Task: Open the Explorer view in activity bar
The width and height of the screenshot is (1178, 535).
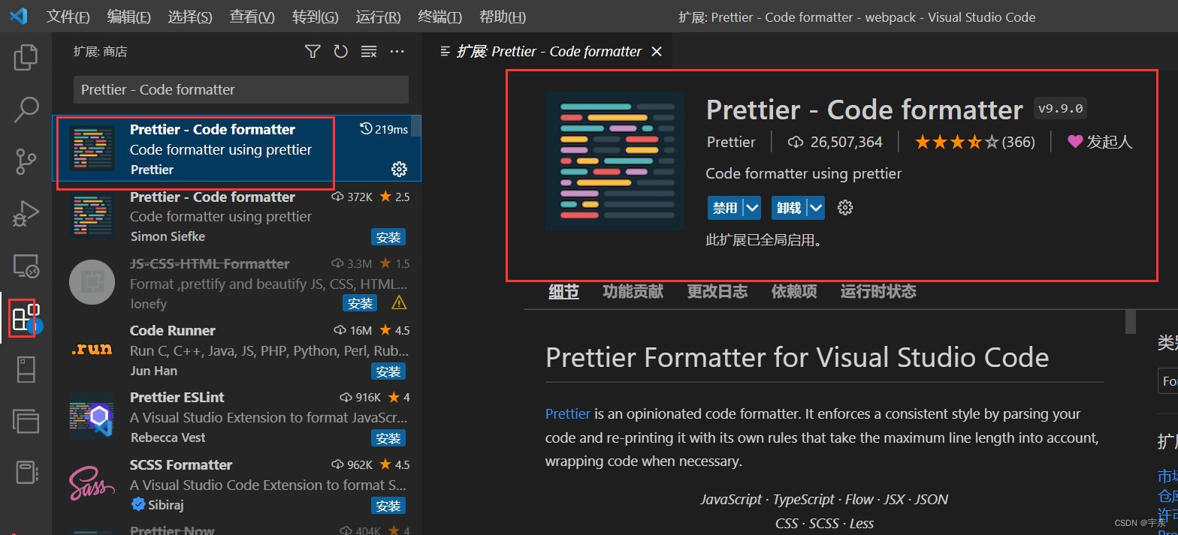Action: point(26,58)
